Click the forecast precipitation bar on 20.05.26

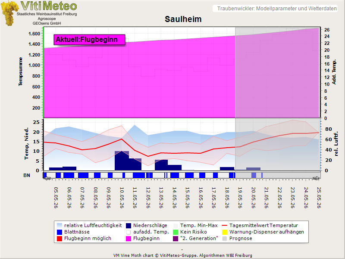click(x=253, y=169)
